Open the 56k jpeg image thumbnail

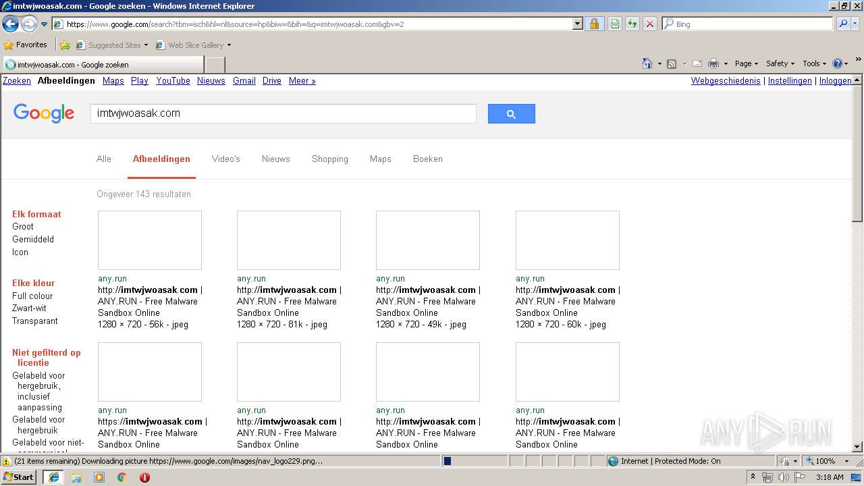150,240
